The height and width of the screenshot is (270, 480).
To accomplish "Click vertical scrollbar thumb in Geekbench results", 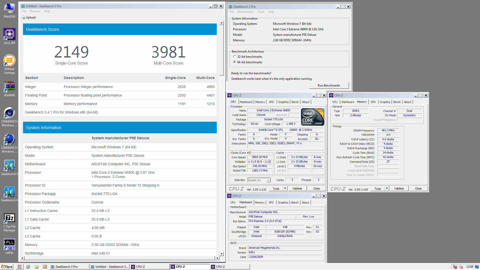I will coord(221,50).
